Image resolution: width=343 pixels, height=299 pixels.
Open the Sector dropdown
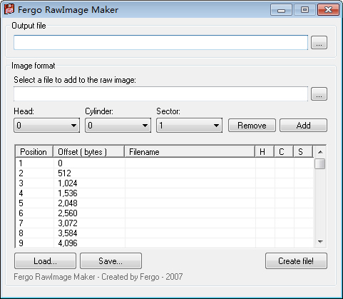189,125
